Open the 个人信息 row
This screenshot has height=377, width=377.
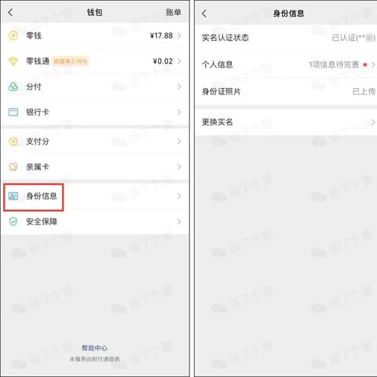pyautogui.click(x=286, y=64)
